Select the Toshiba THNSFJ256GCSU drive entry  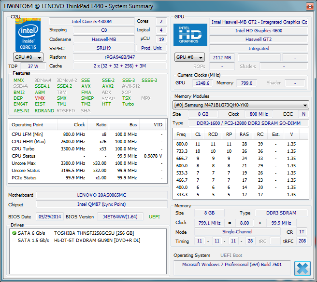tap(93, 233)
